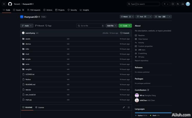Switch to the Actions tab
Screen dimensions: 192x118
click(48, 10)
